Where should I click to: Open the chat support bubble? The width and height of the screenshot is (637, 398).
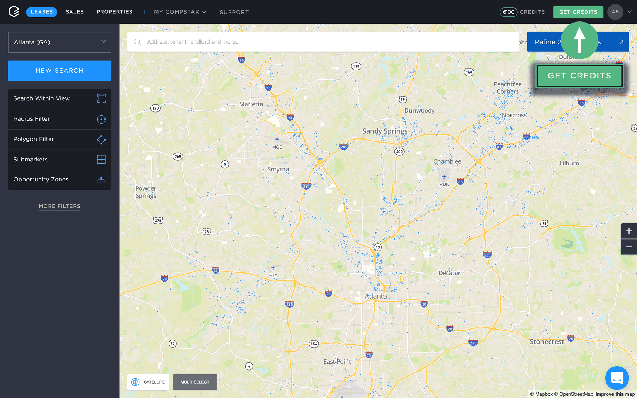pyautogui.click(x=617, y=378)
